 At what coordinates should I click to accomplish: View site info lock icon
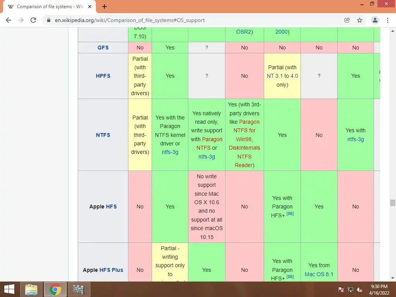pos(49,20)
